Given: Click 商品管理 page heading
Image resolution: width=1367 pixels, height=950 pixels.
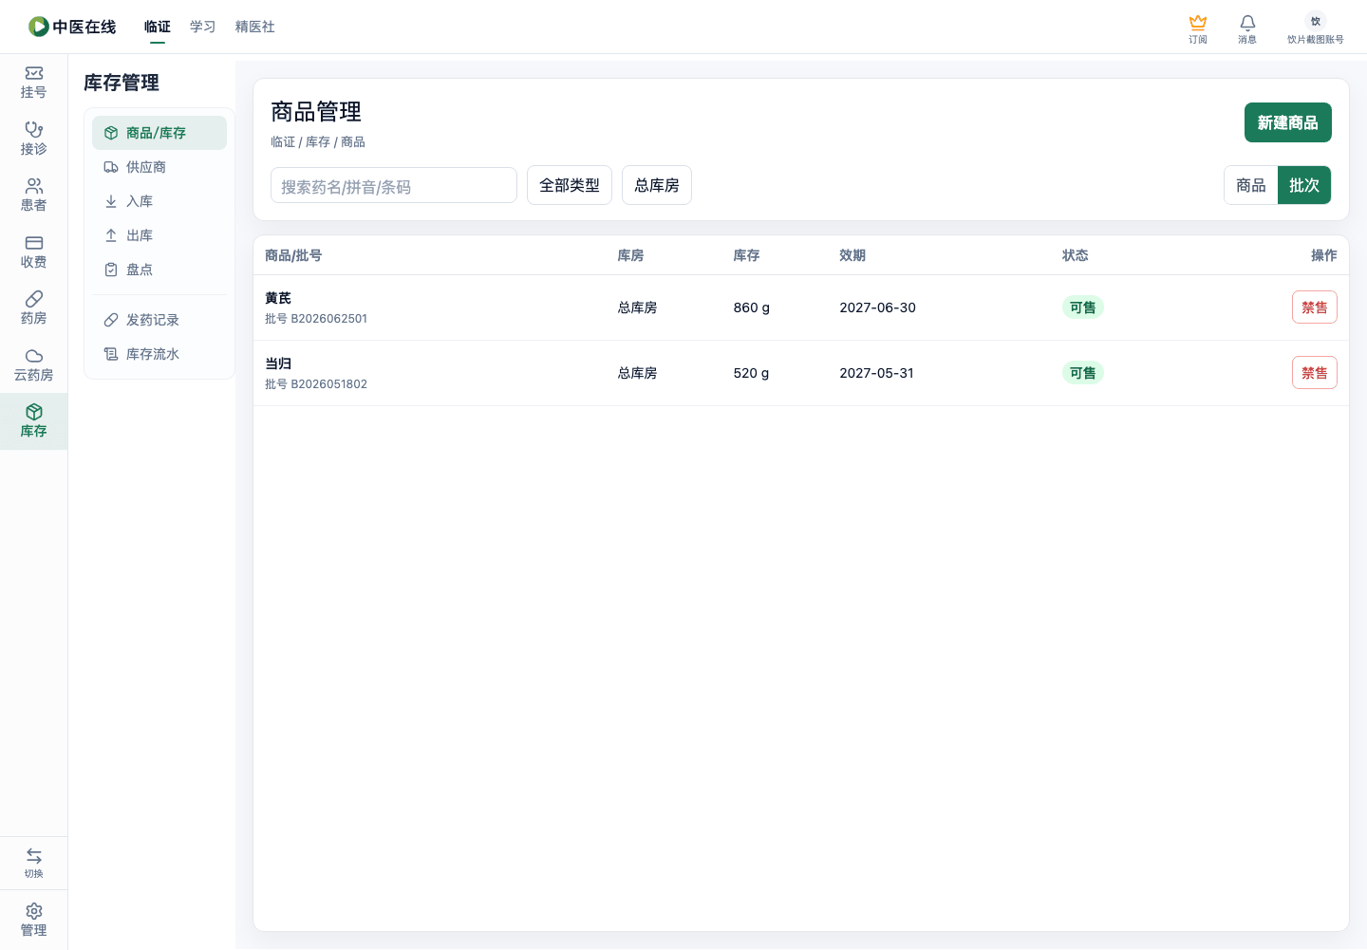Looking at the screenshot, I should [316, 112].
